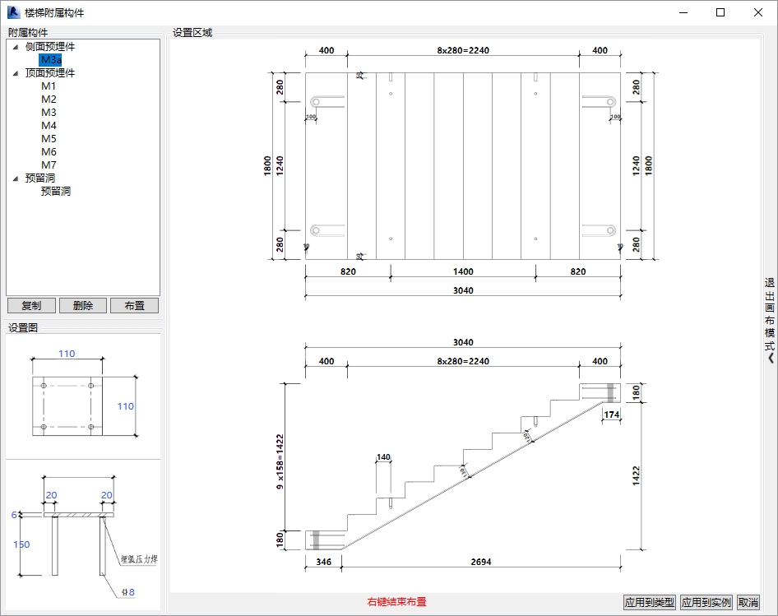
Task: Select the M7 tree entry
Action: pos(49,164)
